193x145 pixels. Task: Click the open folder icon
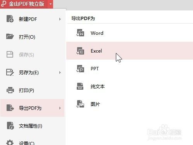[x=10, y=36]
